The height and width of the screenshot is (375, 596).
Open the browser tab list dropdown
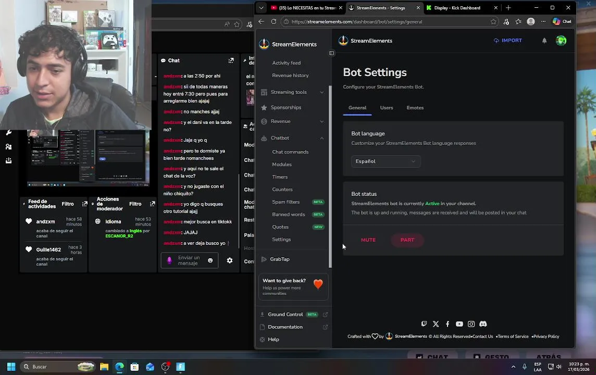[261, 8]
